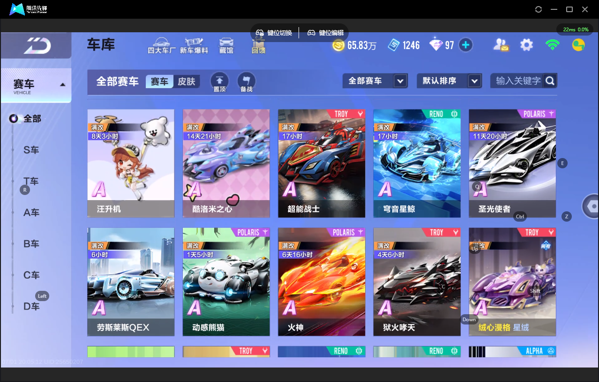Select the S车 category
The width and height of the screenshot is (599, 382).
pyautogui.click(x=31, y=150)
